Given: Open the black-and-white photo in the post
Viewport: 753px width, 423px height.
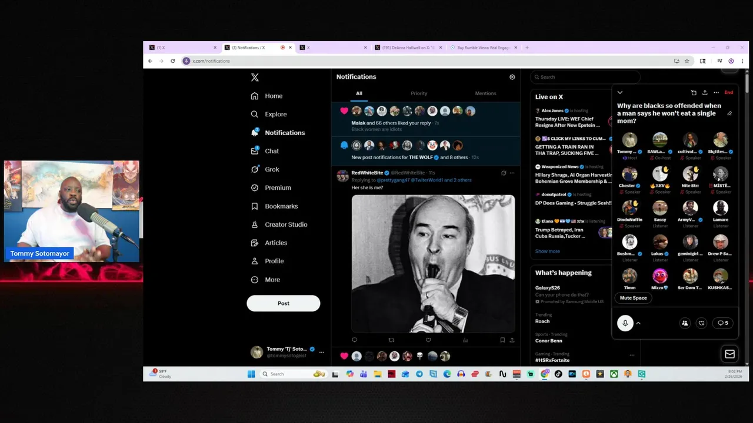Looking at the screenshot, I should (433, 264).
